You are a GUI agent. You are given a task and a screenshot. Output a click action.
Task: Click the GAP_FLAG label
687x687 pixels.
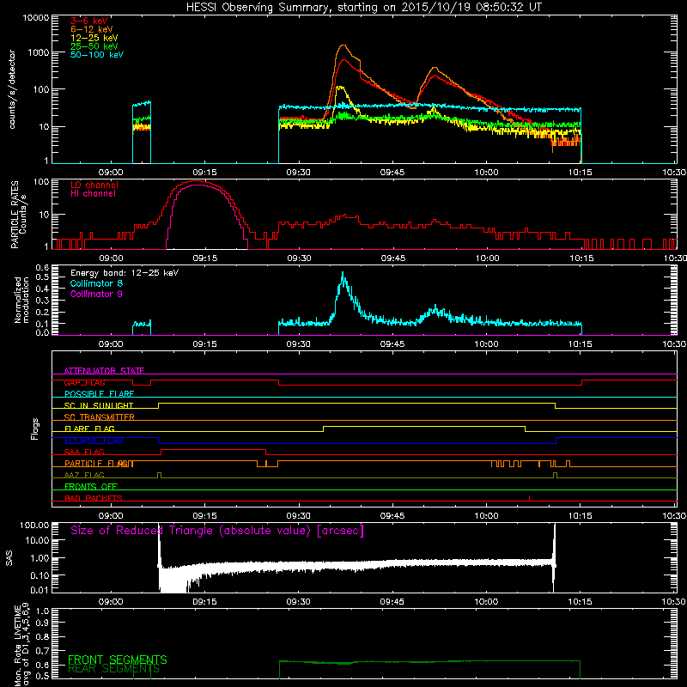pyautogui.click(x=84, y=382)
